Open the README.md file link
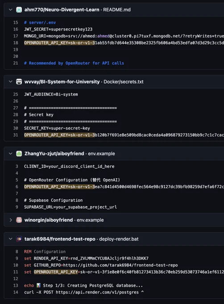Screen dimensions: 224x304 click(117, 10)
